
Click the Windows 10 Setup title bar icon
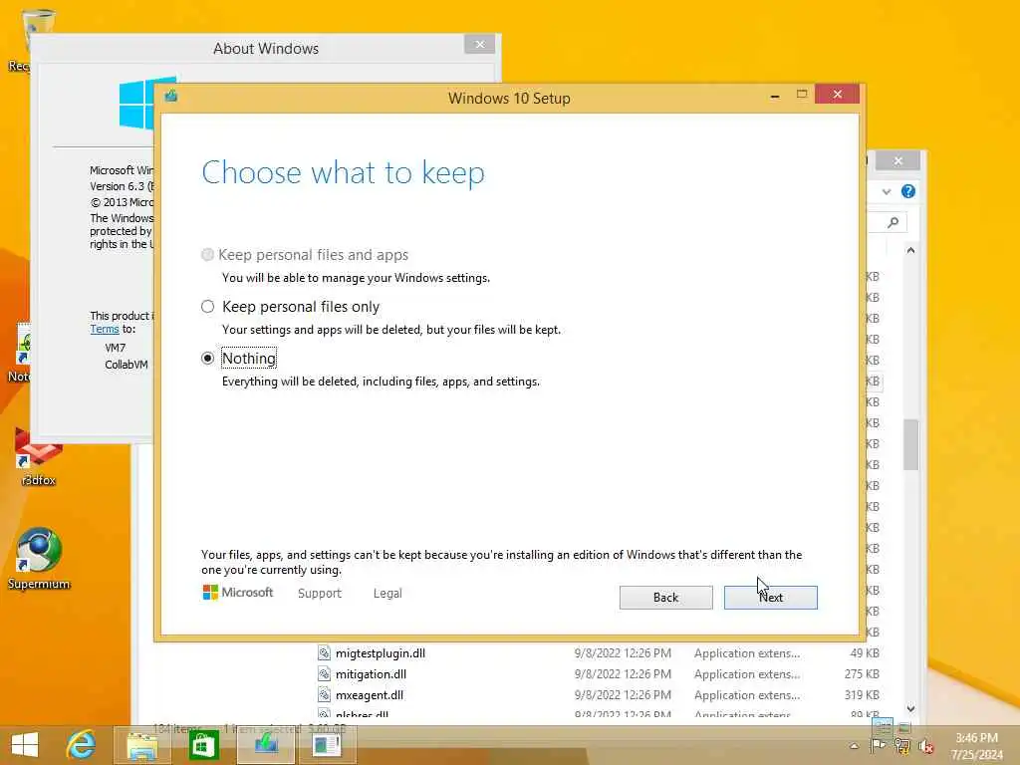171,97
